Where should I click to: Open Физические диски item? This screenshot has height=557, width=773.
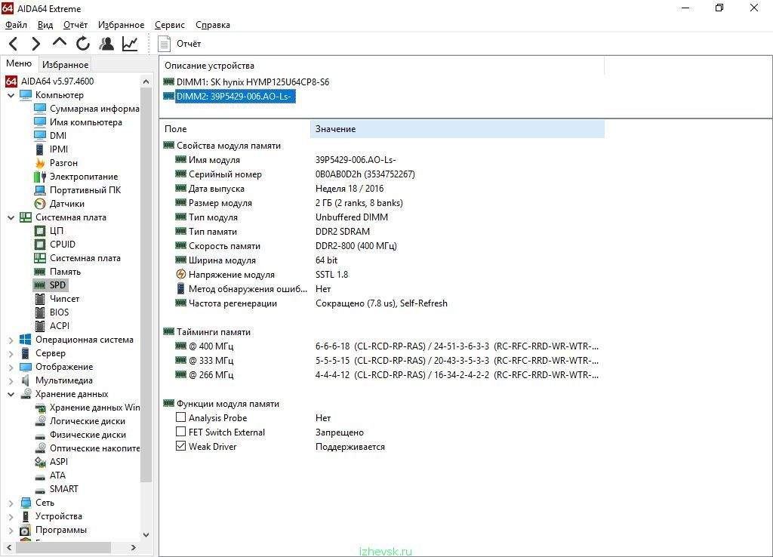tap(88, 435)
